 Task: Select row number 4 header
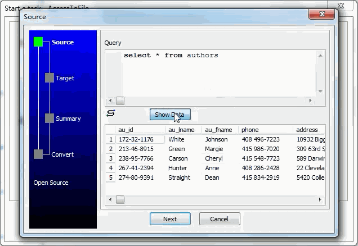(x=111, y=168)
